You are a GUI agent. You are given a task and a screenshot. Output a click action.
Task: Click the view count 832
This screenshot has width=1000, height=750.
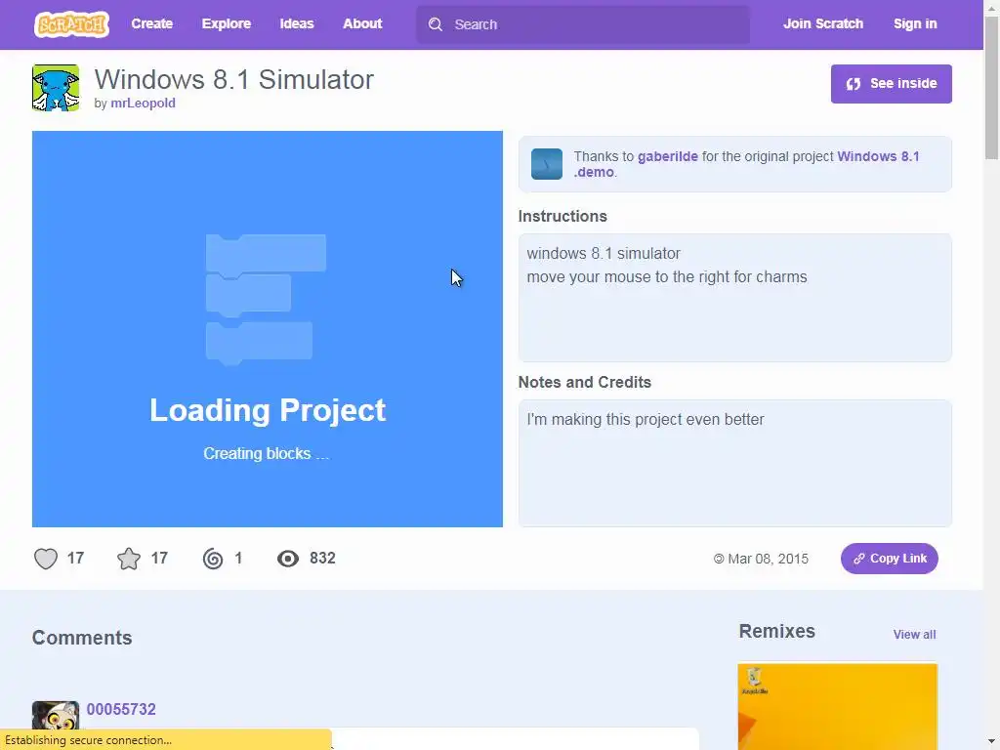tap(322, 558)
